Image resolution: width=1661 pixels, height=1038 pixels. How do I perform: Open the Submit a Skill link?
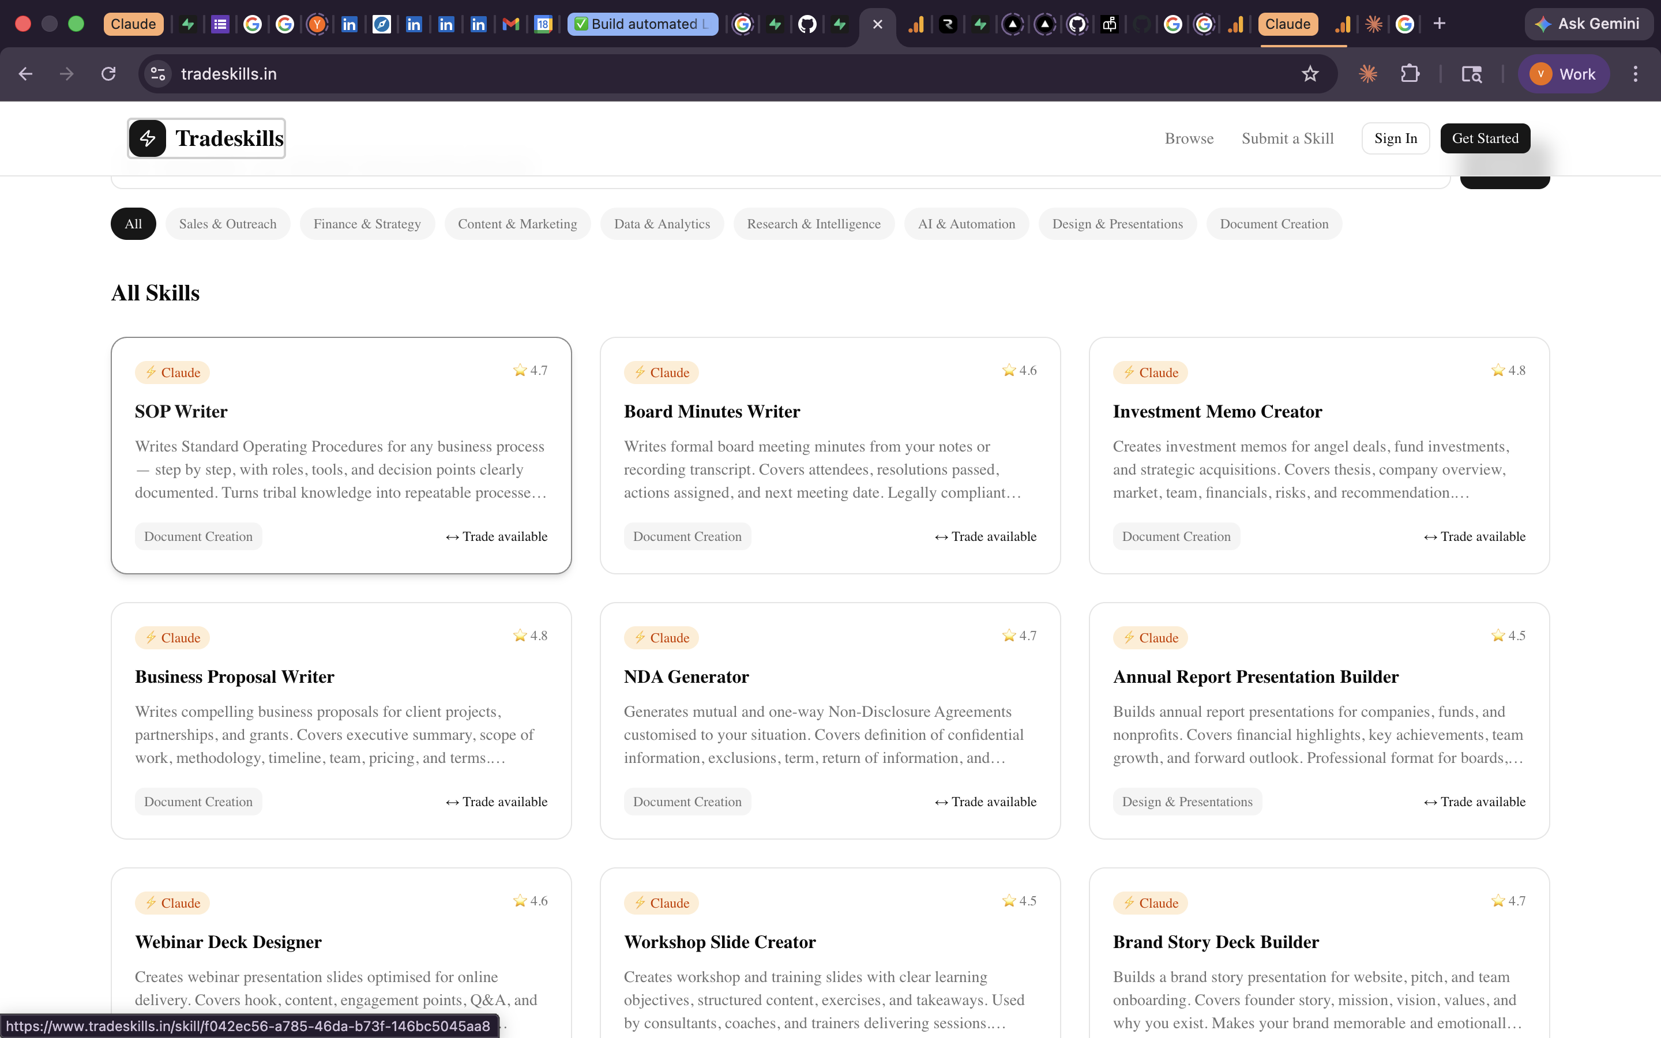tap(1287, 138)
